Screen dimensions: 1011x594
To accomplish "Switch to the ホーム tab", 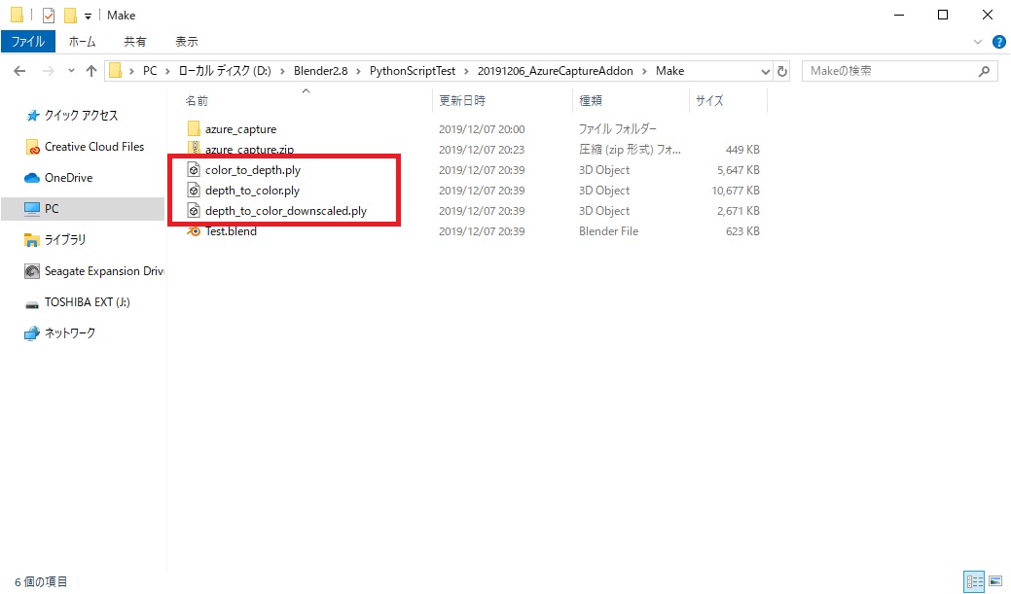I will click(82, 41).
